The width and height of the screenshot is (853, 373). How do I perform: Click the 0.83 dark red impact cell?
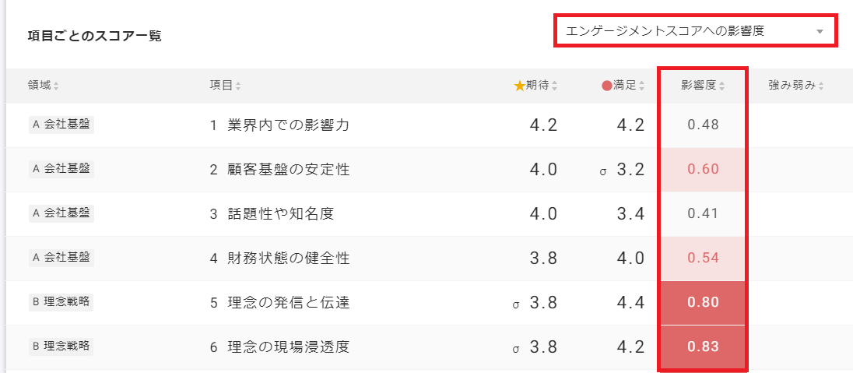click(x=703, y=347)
